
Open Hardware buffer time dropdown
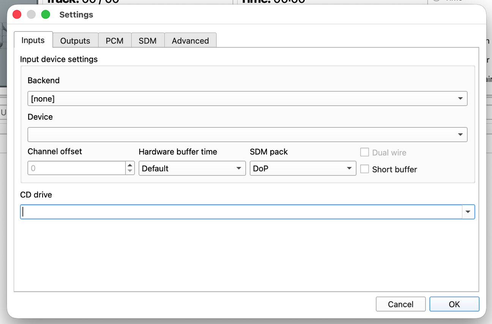pos(192,168)
